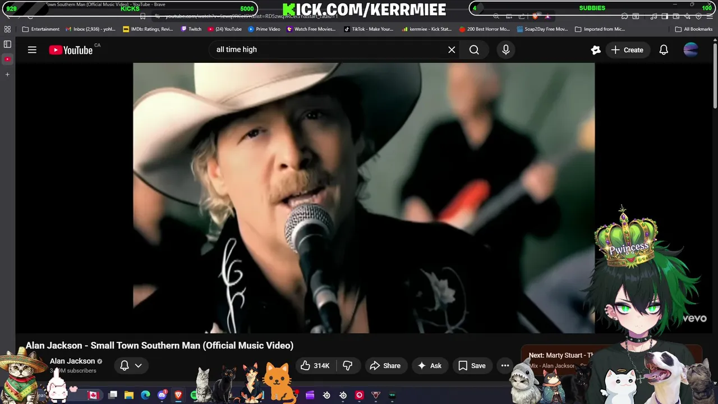Open Soap2Day Free Mov bookmark
This screenshot has height=404, width=718.
click(542, 29)
